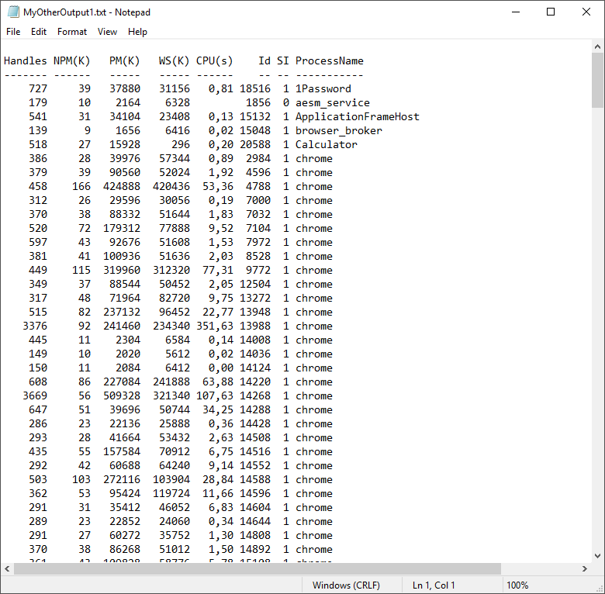605x594 pixels.
Task: Click the horizontal scrollbar left arrow
Action: pyautogui.click(x=7, y=569)
